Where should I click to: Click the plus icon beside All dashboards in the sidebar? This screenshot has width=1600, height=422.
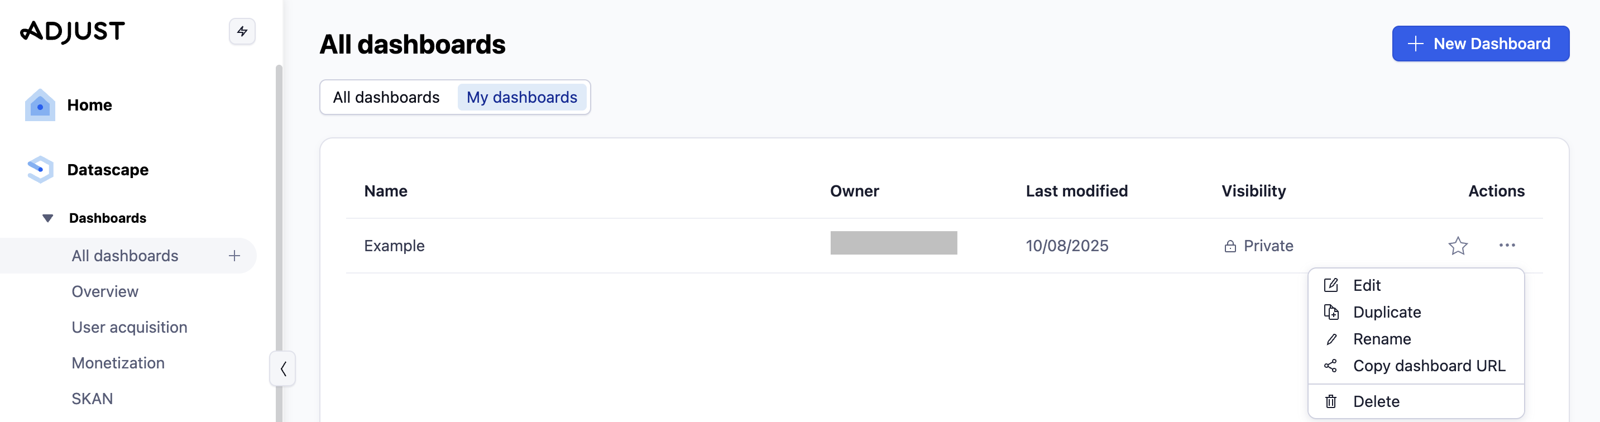pos(234,256)
